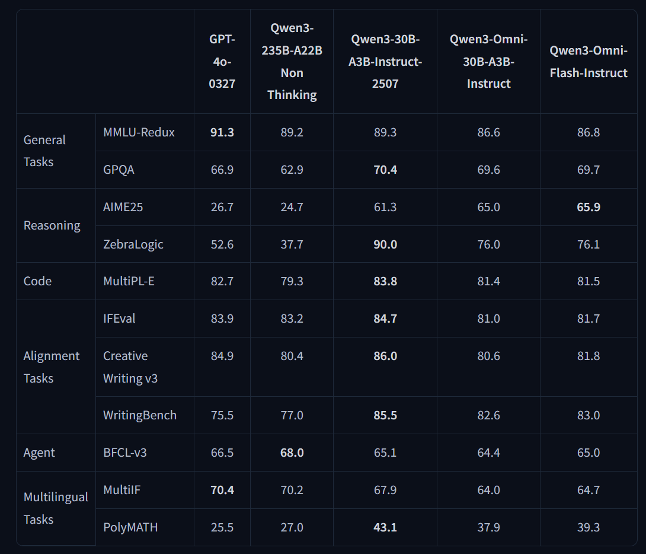646x554 pixels.
Task: Click the GPT-4o-0327 column header
Action: pos(222,62)
